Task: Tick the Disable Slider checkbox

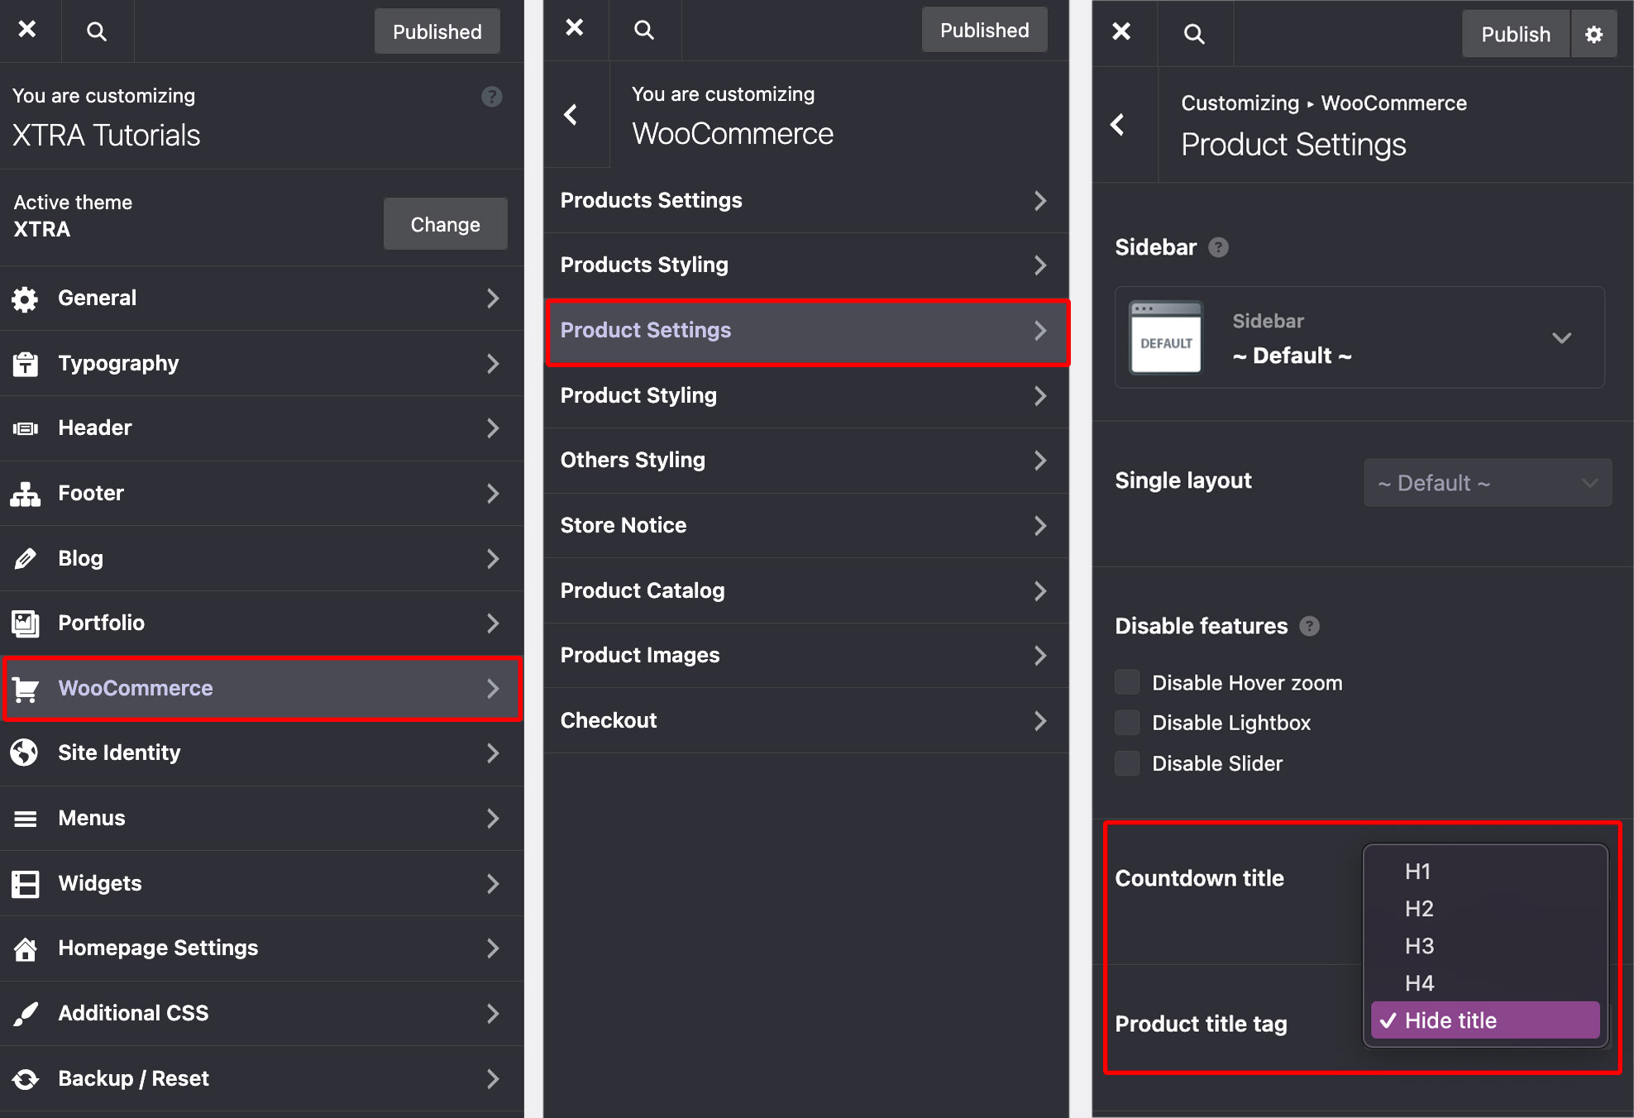Action: tap(1127, 763)
